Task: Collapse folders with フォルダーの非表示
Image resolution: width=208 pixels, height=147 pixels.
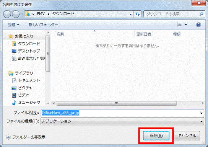Action: tap(26, 137)
